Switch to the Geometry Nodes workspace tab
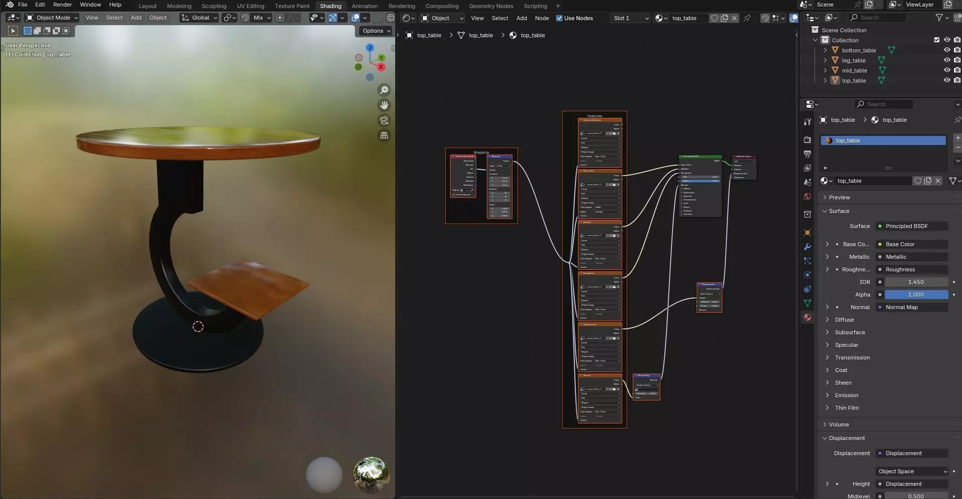 pos(491,6)
